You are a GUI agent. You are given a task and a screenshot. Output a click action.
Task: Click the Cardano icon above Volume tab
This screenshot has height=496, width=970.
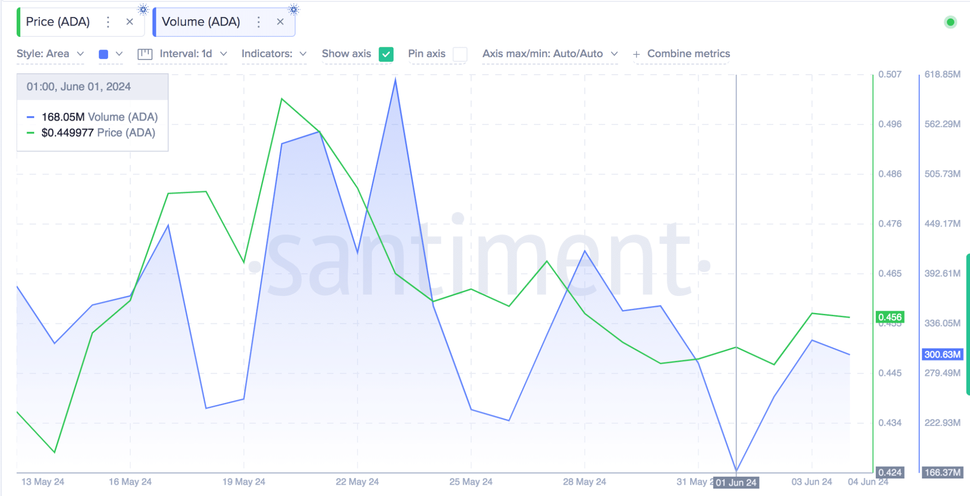coord(294,9)
